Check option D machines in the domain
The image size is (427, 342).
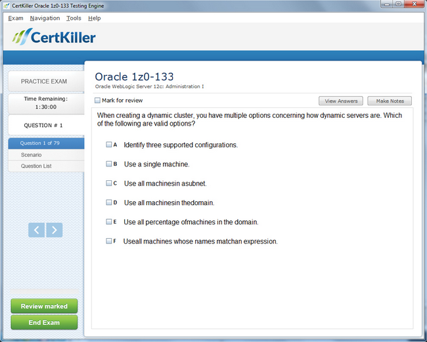coord(108,203)
